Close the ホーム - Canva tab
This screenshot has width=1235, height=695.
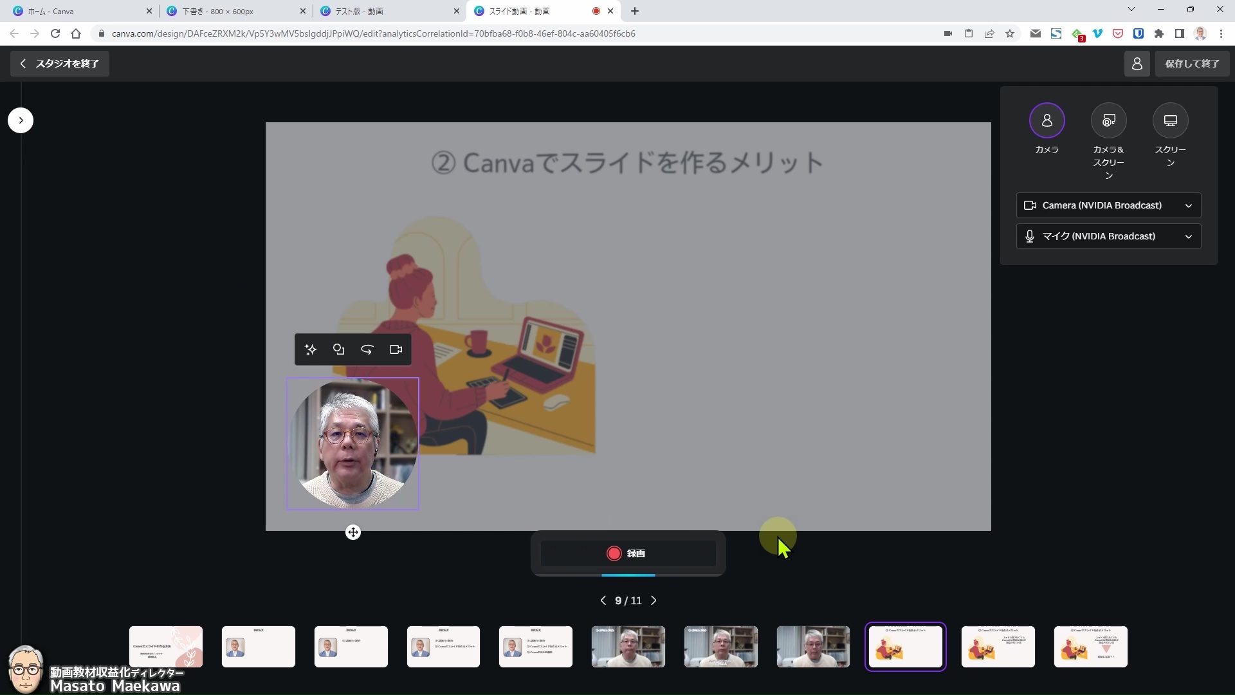click(149, 11)
